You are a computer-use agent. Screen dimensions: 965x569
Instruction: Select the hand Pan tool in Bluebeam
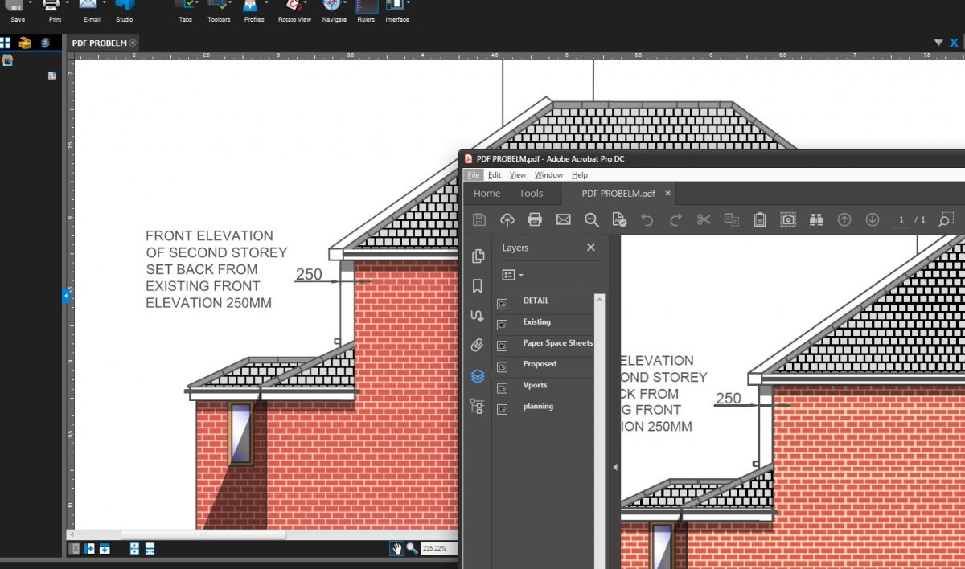pyautogui.click(x=396, y=548)
